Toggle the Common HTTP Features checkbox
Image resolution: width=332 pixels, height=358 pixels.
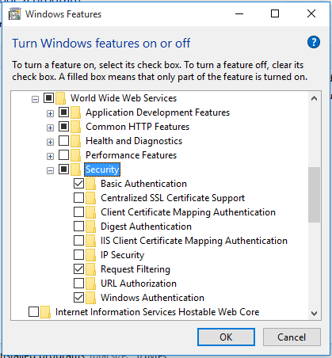pos(63,127)
